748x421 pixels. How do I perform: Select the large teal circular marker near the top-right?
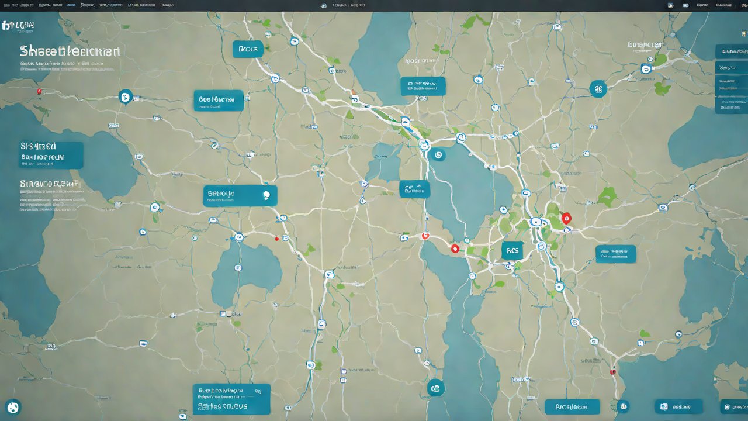(x=598, y=89)
